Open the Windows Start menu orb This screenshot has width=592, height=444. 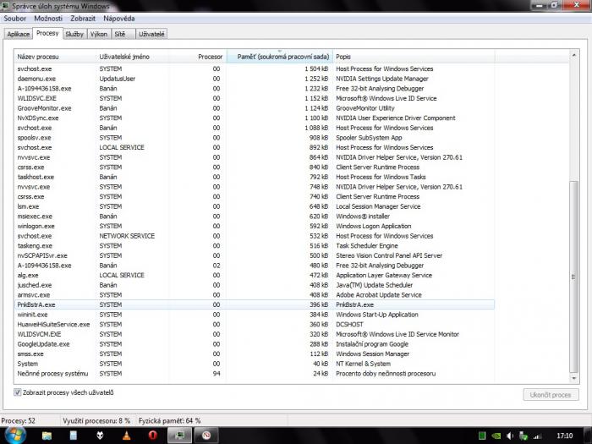click(15, 435)
